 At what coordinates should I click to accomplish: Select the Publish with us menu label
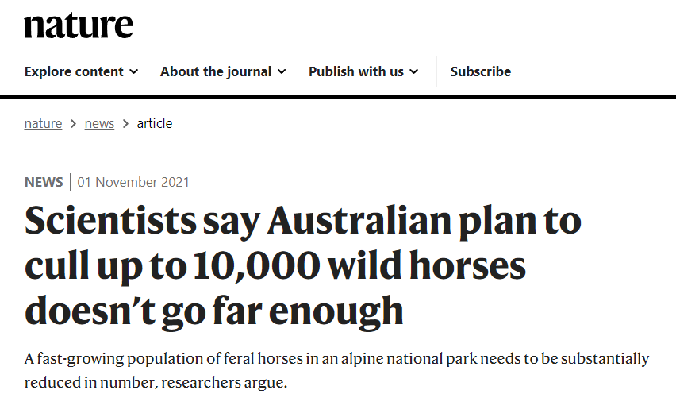click(356, 71)
